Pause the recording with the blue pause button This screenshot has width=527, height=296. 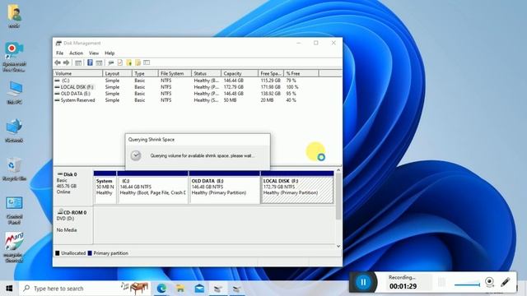pyautogui.click(x=363, y=282)
